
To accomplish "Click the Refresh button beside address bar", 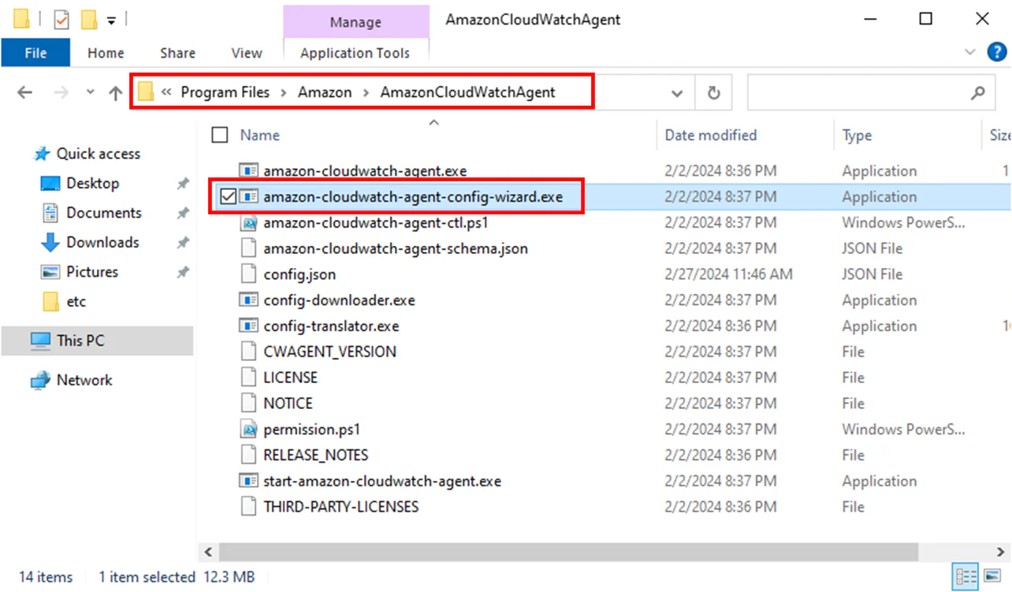I will 713,93.
